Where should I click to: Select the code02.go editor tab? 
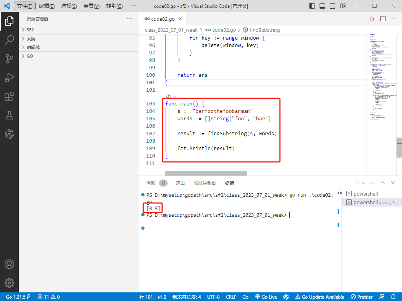[163, 19]
